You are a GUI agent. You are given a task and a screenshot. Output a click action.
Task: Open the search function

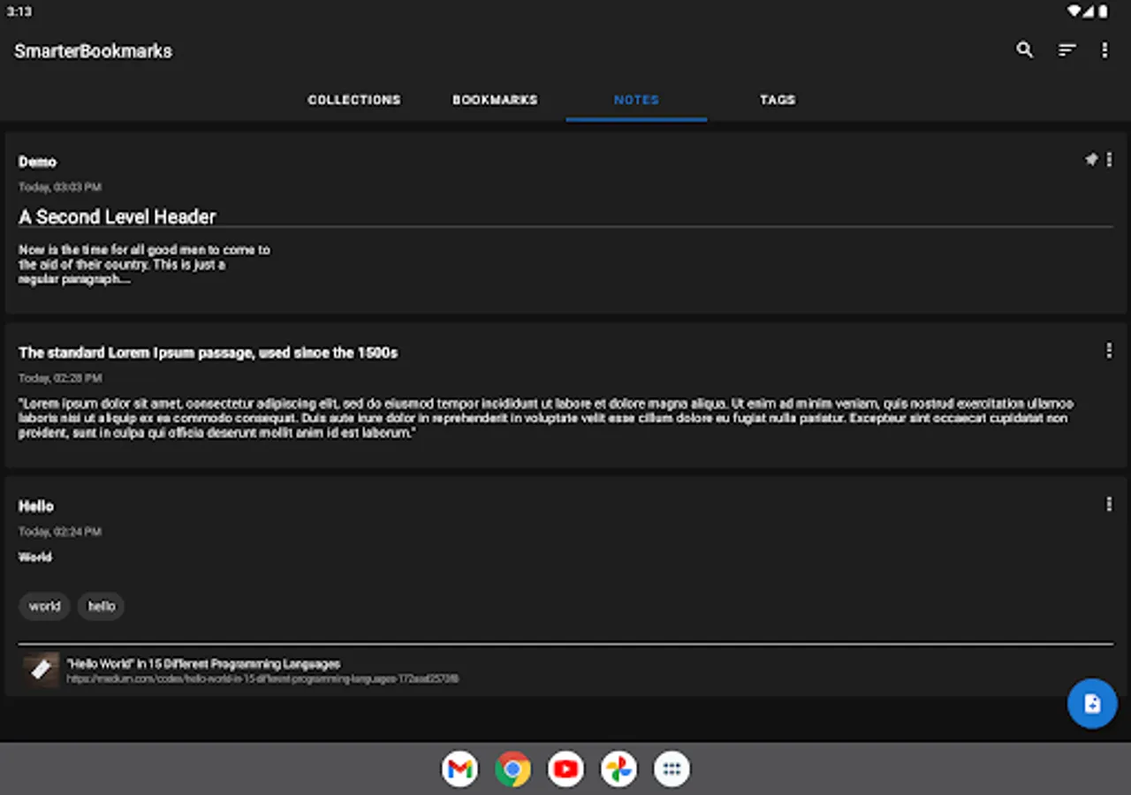[x=1024, y=50]
